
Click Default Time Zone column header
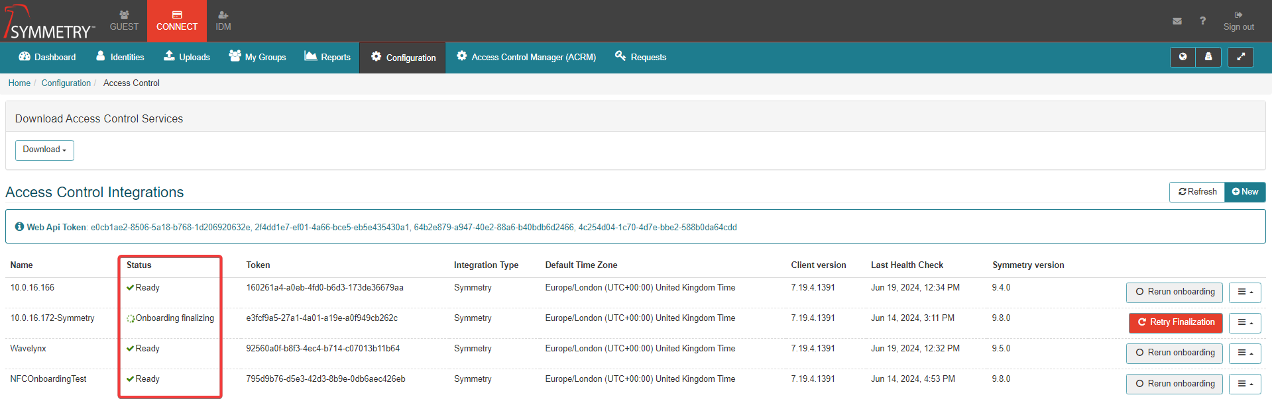581,265
